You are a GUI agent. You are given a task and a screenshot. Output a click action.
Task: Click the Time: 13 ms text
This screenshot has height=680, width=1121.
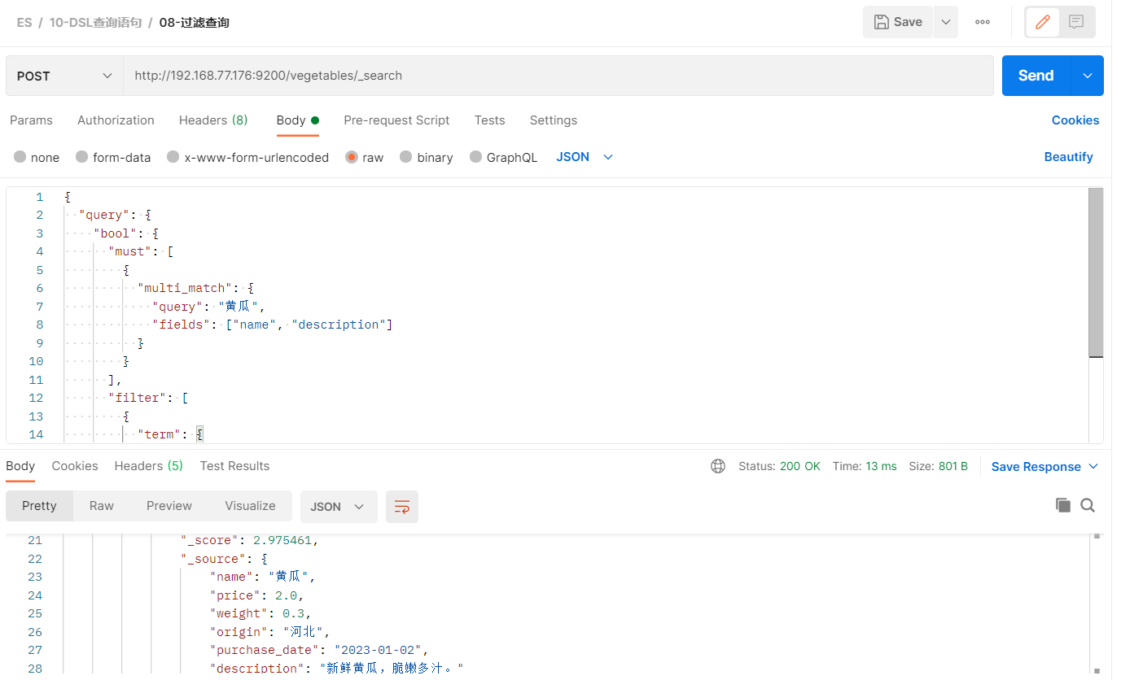[865, 467]
